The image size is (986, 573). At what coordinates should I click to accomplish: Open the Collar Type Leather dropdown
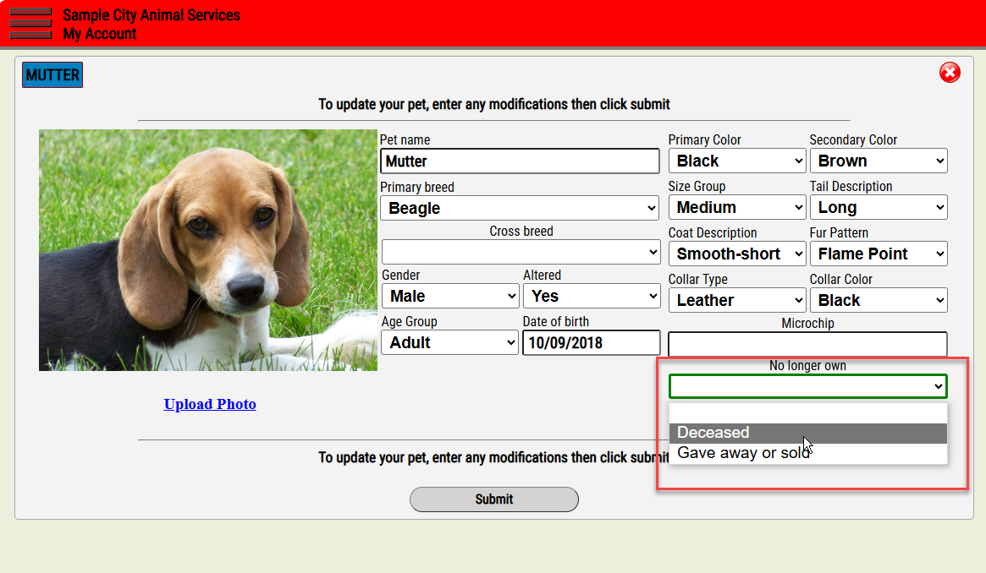737,300
